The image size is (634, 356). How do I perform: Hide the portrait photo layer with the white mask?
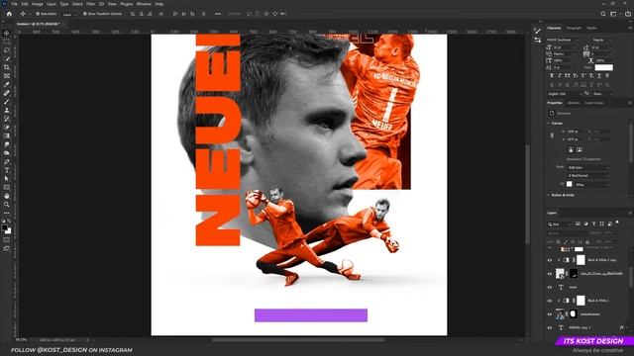pos(550,314)
